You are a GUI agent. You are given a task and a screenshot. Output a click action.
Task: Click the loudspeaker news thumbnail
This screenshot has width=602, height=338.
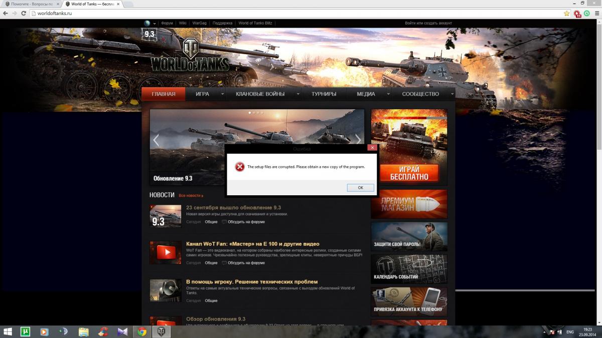pyautogui.click(x=165, y=290)
